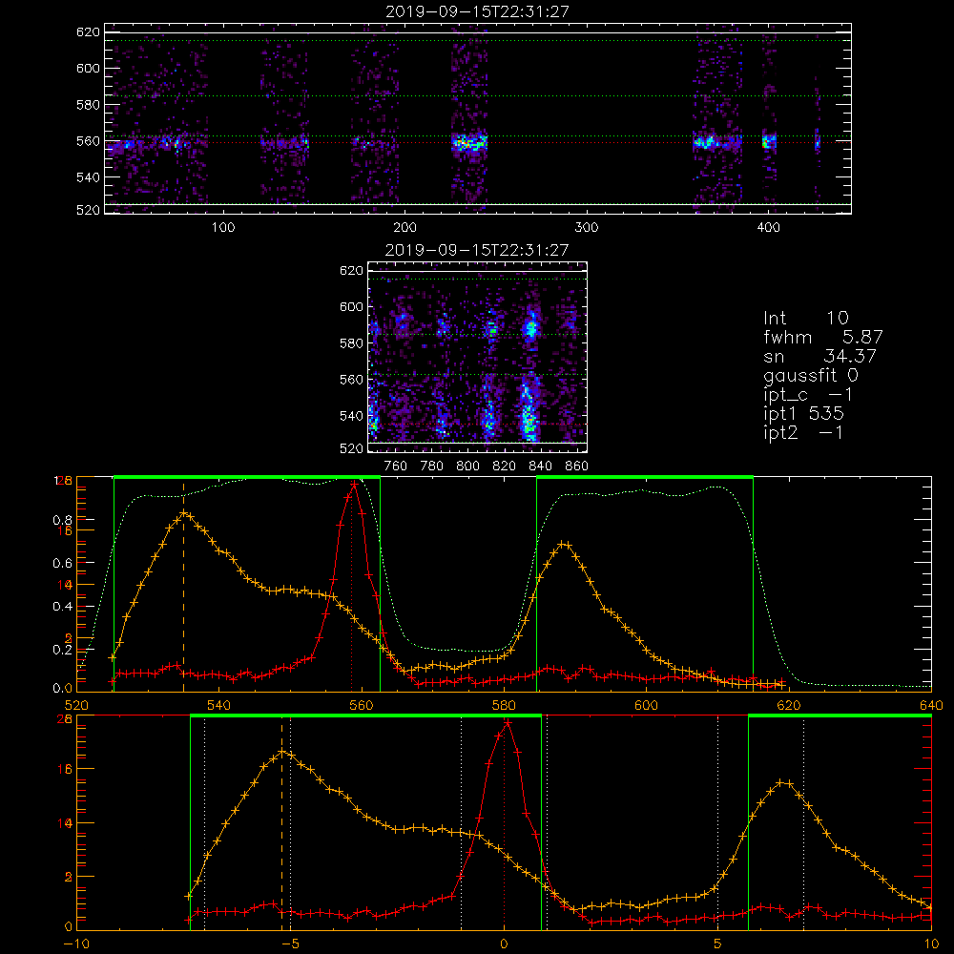Click x-axis label 640 of the upper profile plot
Image resolution: width=954 pixels, height=954 pixels.
(931, 706)
